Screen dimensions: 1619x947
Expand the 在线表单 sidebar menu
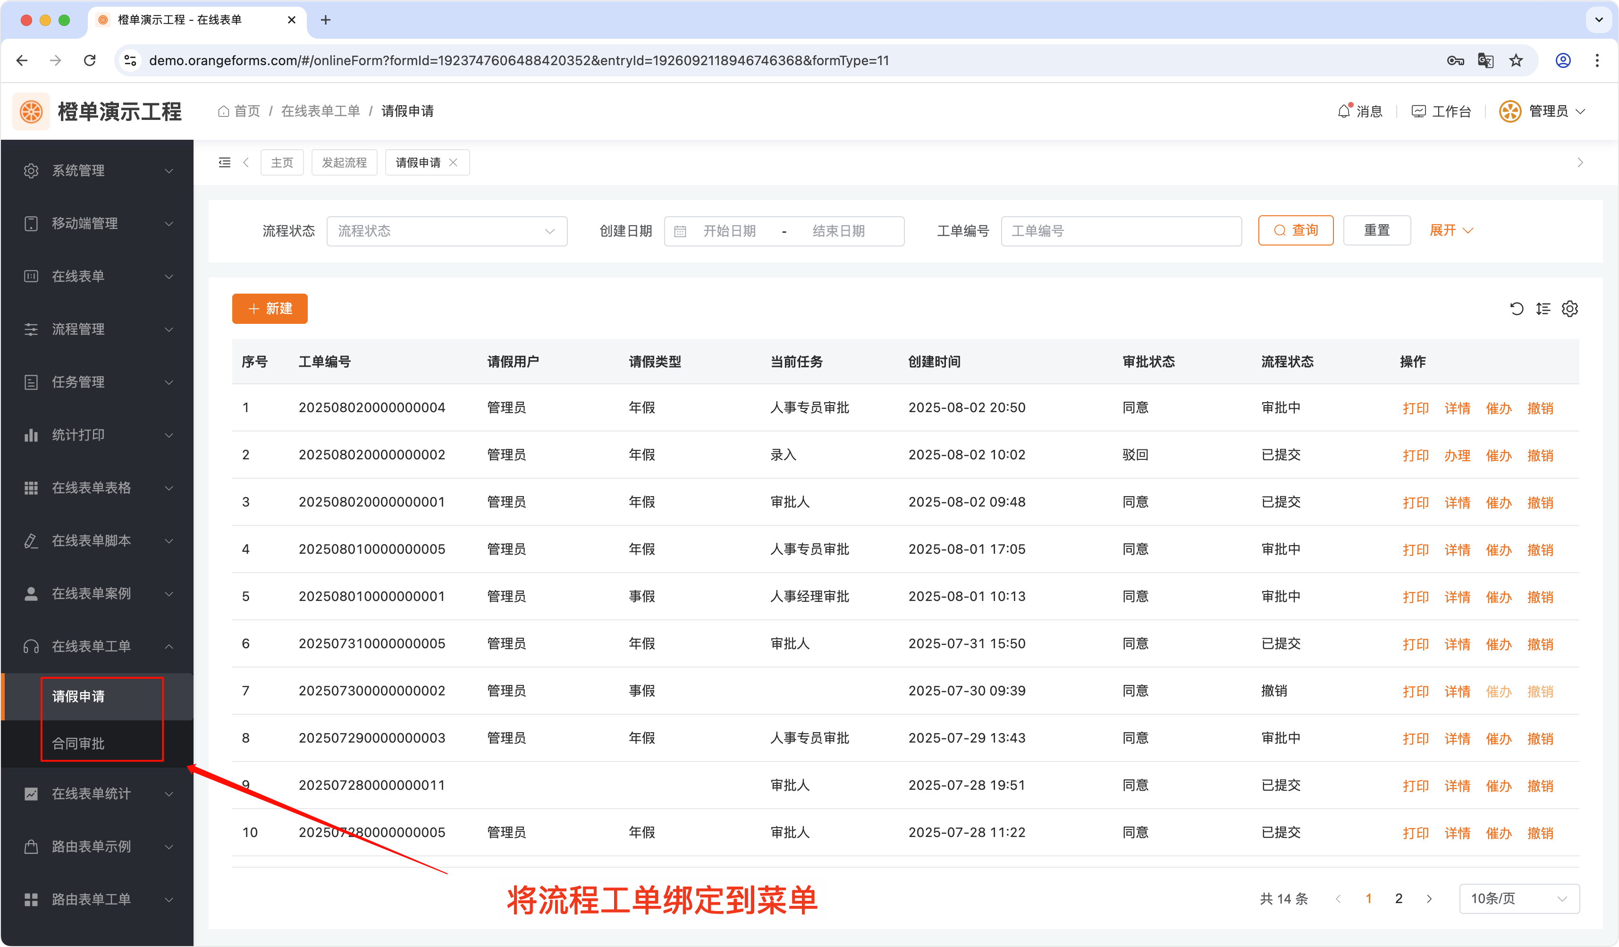pos(97,276)
